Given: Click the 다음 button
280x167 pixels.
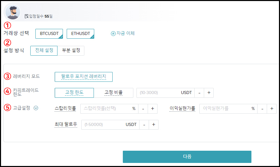Looking at the screenshot, I should (x=187, y=157).
